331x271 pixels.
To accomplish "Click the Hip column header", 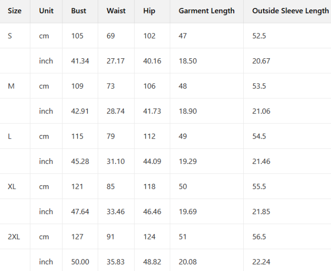I will click(149, 11).
